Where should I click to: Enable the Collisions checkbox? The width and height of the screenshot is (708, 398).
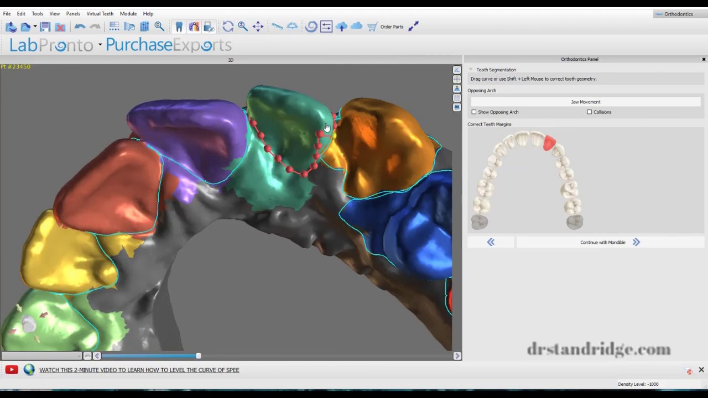(590, 112)
